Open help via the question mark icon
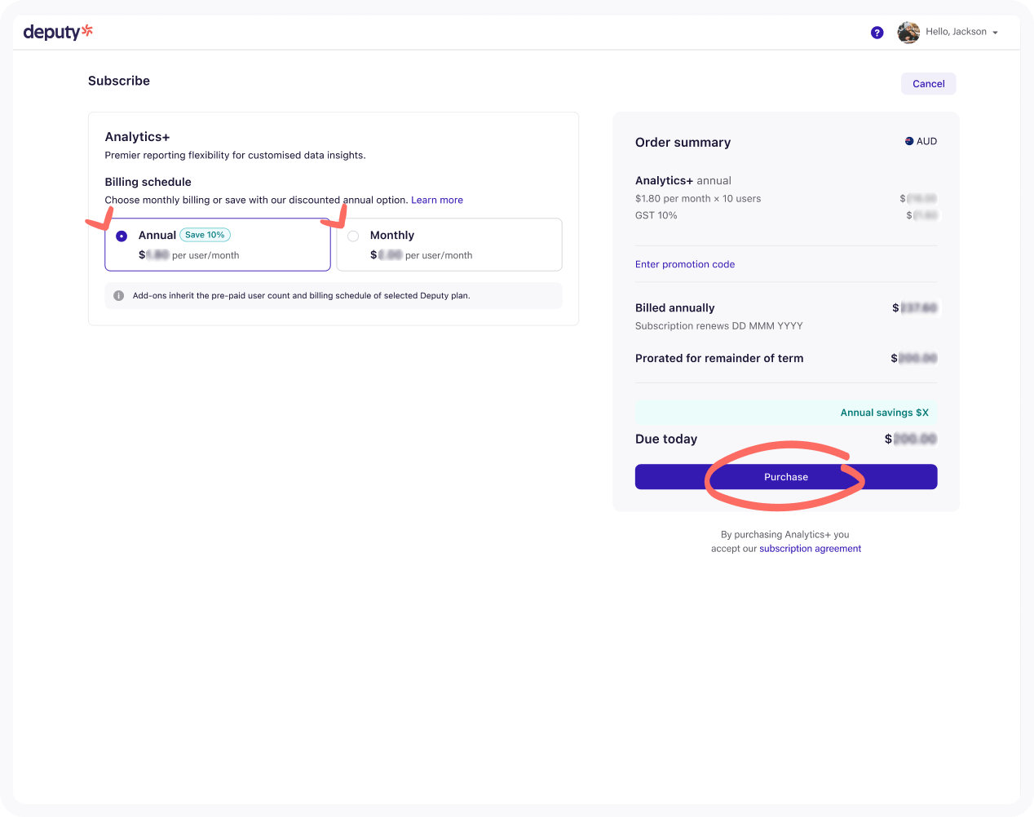 (x=877, y=32)
